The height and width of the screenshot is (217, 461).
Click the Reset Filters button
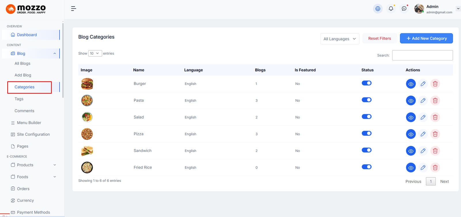[379, 39]
